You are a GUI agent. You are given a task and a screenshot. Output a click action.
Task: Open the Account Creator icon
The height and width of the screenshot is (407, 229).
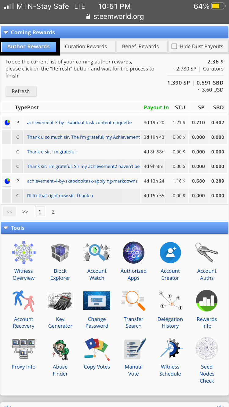(170, 253)
